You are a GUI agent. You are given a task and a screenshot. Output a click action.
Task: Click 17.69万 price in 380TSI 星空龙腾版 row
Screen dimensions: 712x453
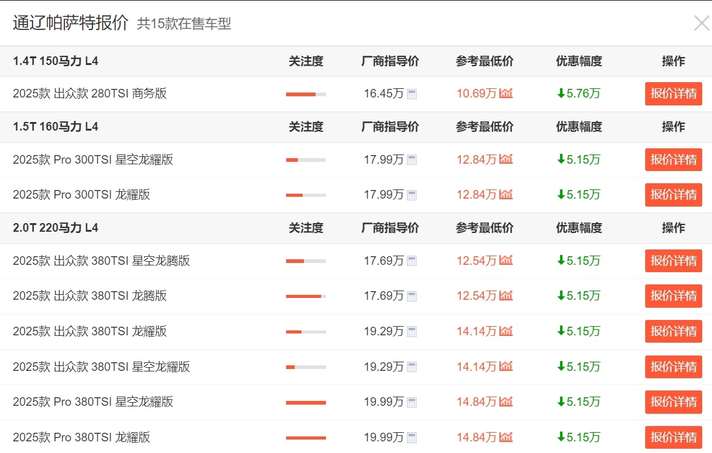point(384,261)
